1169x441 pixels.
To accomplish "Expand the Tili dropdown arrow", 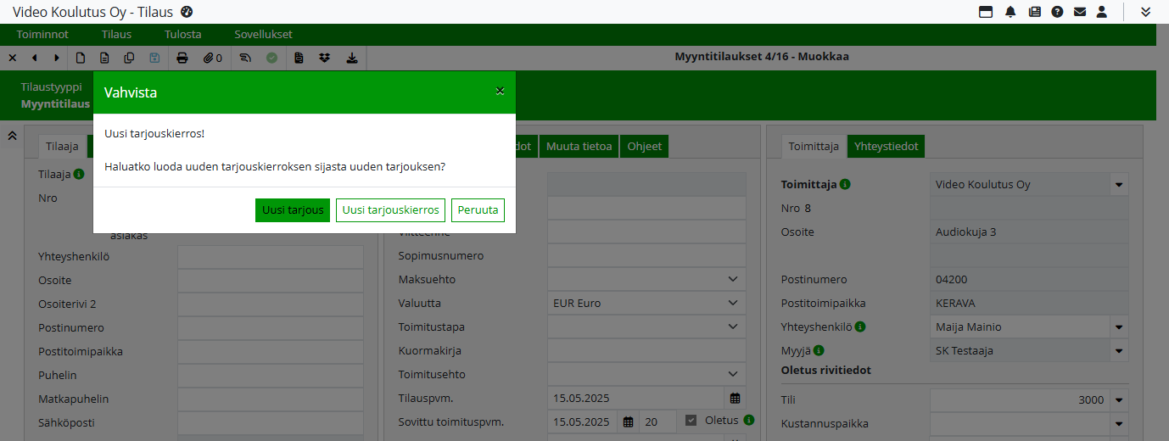I will 1119,400.
